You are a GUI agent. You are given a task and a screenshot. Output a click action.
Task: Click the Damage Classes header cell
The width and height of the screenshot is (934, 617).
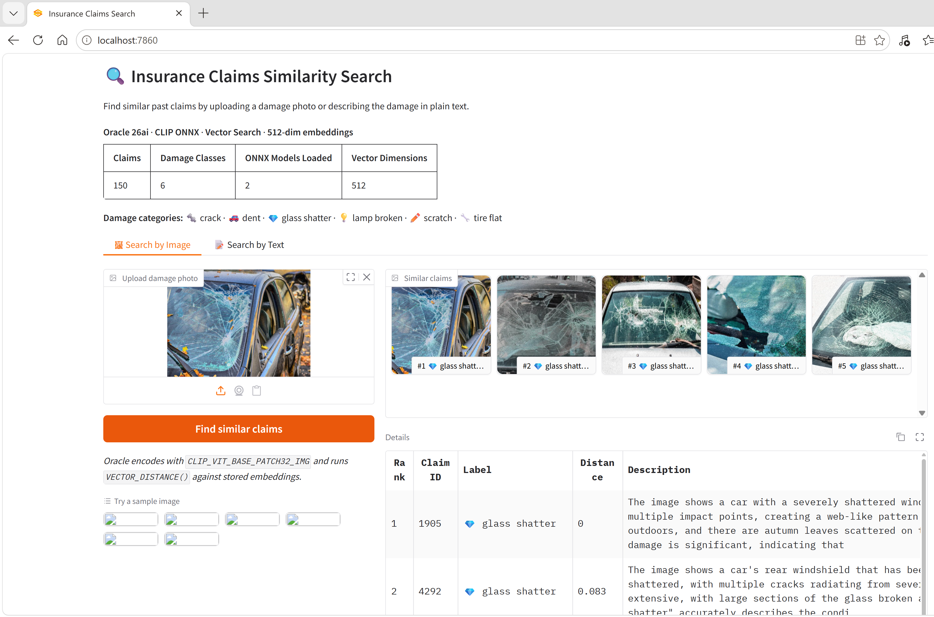pos(193,158)
